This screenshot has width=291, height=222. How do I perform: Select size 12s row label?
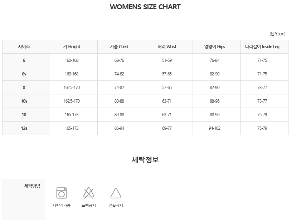pyautogui.click(x=24, y=128)
